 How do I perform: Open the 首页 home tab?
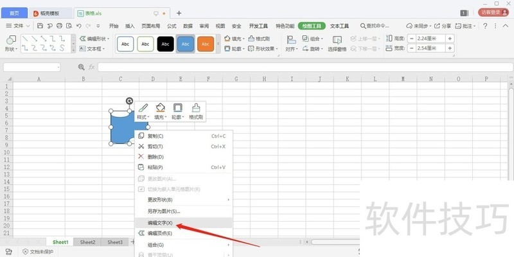pyautogui.click(x=14, y=13)
